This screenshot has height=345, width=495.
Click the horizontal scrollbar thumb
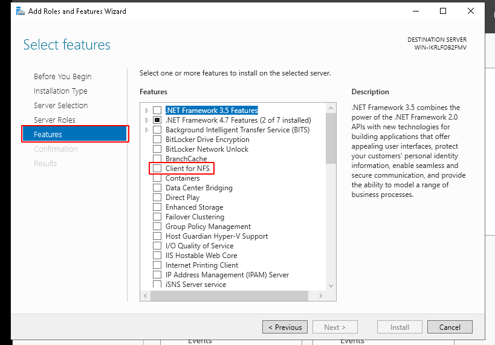[x=229, y=296]
